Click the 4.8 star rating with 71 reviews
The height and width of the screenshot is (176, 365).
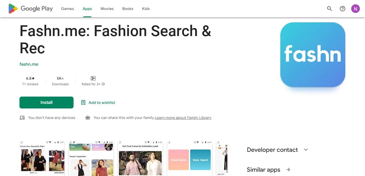pos(30,81)
